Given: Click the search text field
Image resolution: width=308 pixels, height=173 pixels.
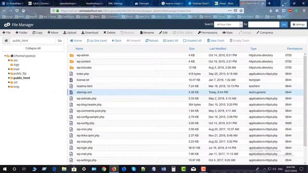Looking at the screenshot, I should point(264,25).
